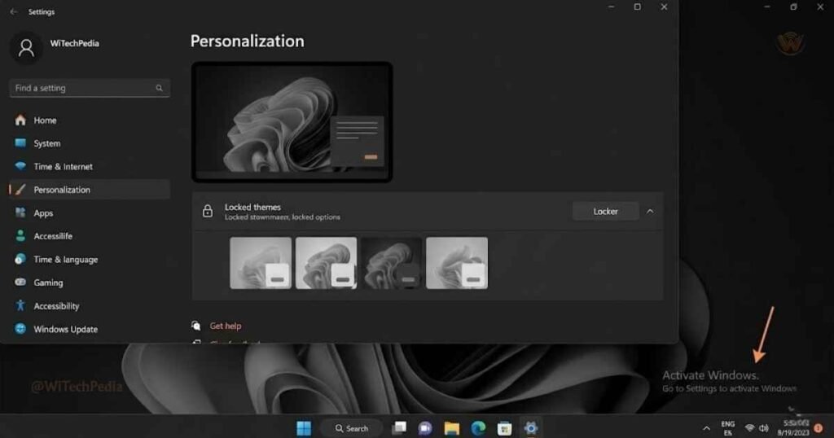
Task: Open Accessilife in the sidebar
Action: 90,236
